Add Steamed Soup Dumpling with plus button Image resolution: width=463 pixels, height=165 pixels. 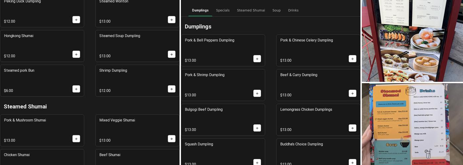coord(171,54)
